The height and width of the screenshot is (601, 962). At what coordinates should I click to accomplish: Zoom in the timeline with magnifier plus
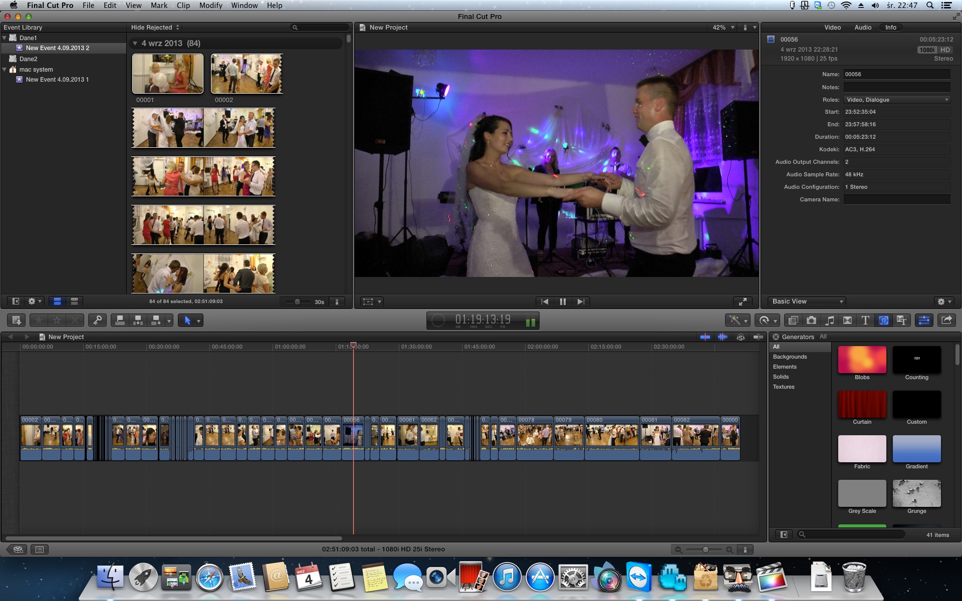click(x=730, y=549)
